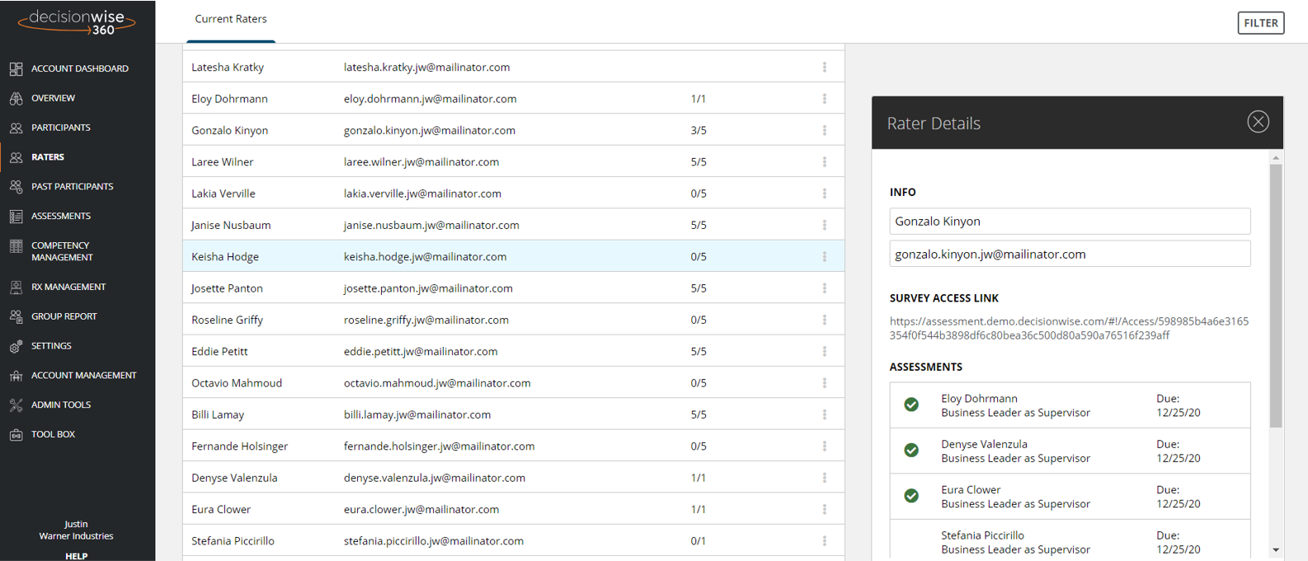
Task: Click the Rater Details scrollbar thumb
Action: [x=1276, y=296]
